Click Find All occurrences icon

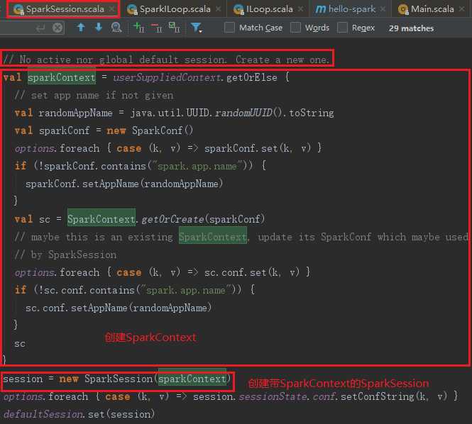pos(116,28)
